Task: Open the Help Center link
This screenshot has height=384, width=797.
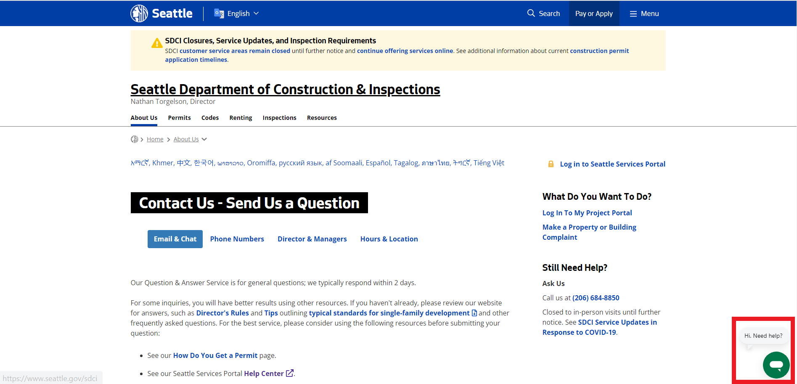Action: pos(264,373)
